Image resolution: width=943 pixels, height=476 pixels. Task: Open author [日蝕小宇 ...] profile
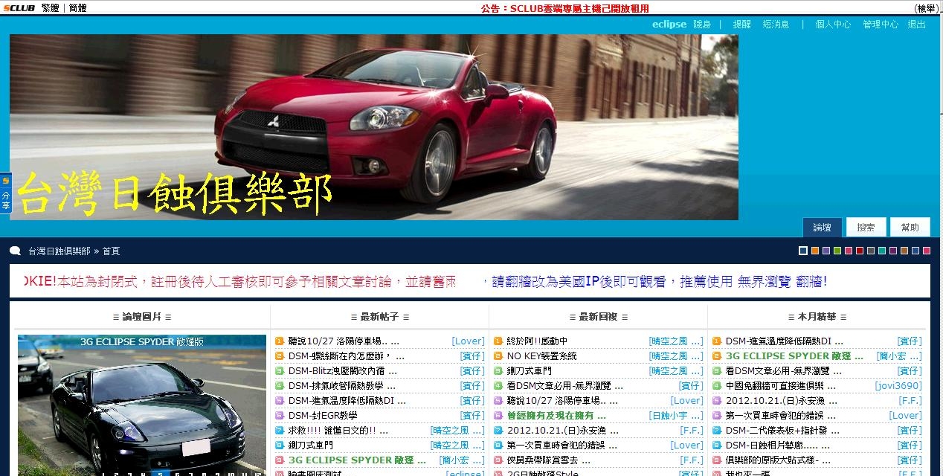click(x=676, y=416)
